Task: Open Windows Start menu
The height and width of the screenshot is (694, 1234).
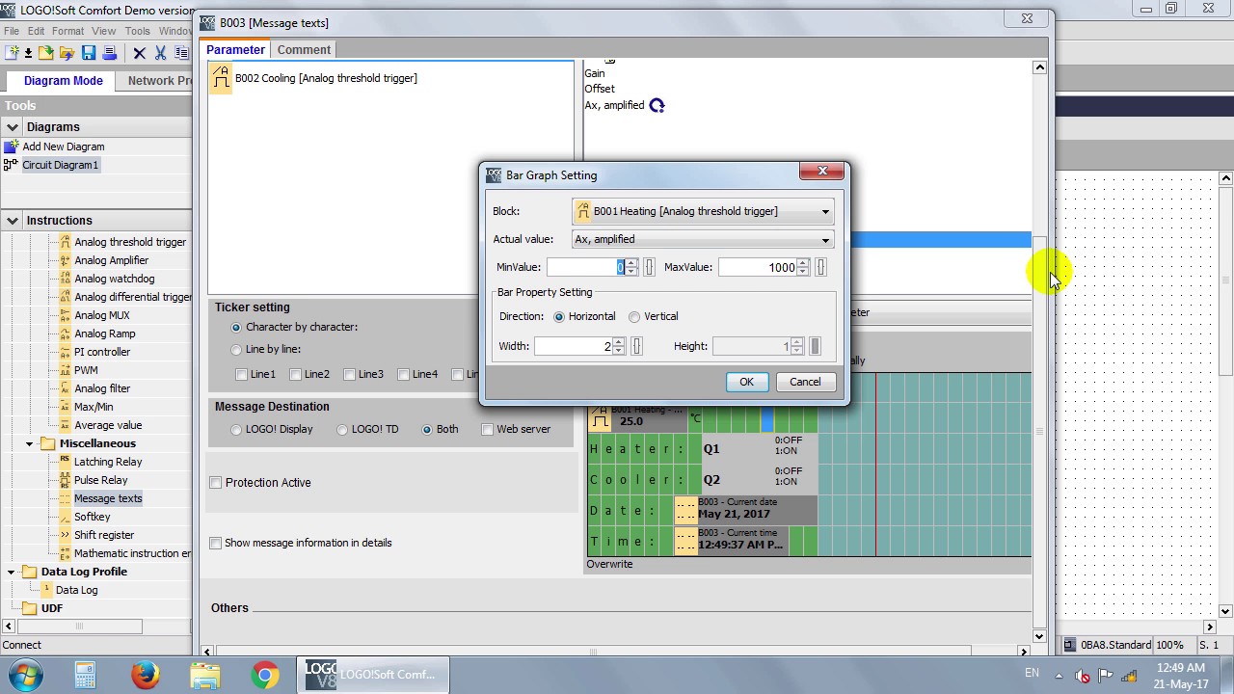Action: 26,675
